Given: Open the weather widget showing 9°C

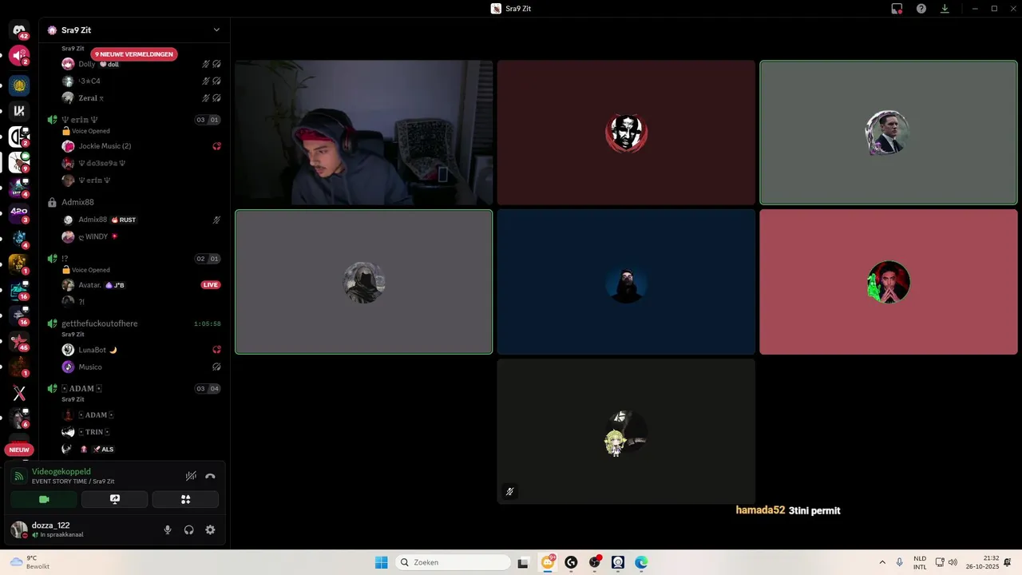Looking at the screenshot, I should (30, 562).
